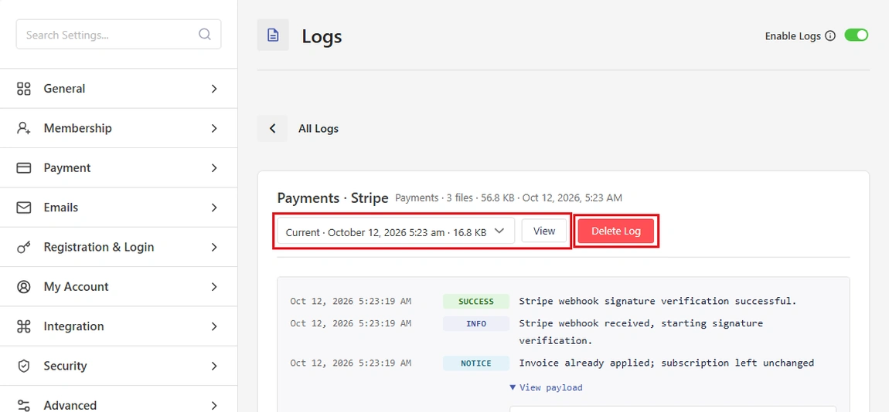Click the Registration & Login key icon
This screenshot has height=412, width=889.
point(23,248)
